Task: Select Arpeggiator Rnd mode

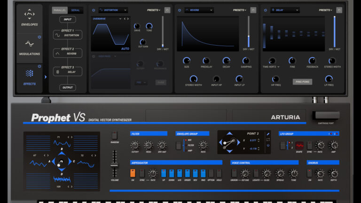Action: point(203,173)
